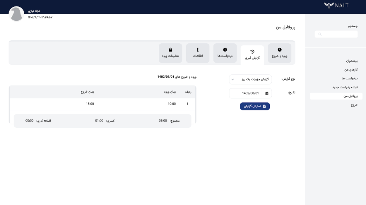
Task: Click username غزاله نیازی in header
Action: point(34,11)
